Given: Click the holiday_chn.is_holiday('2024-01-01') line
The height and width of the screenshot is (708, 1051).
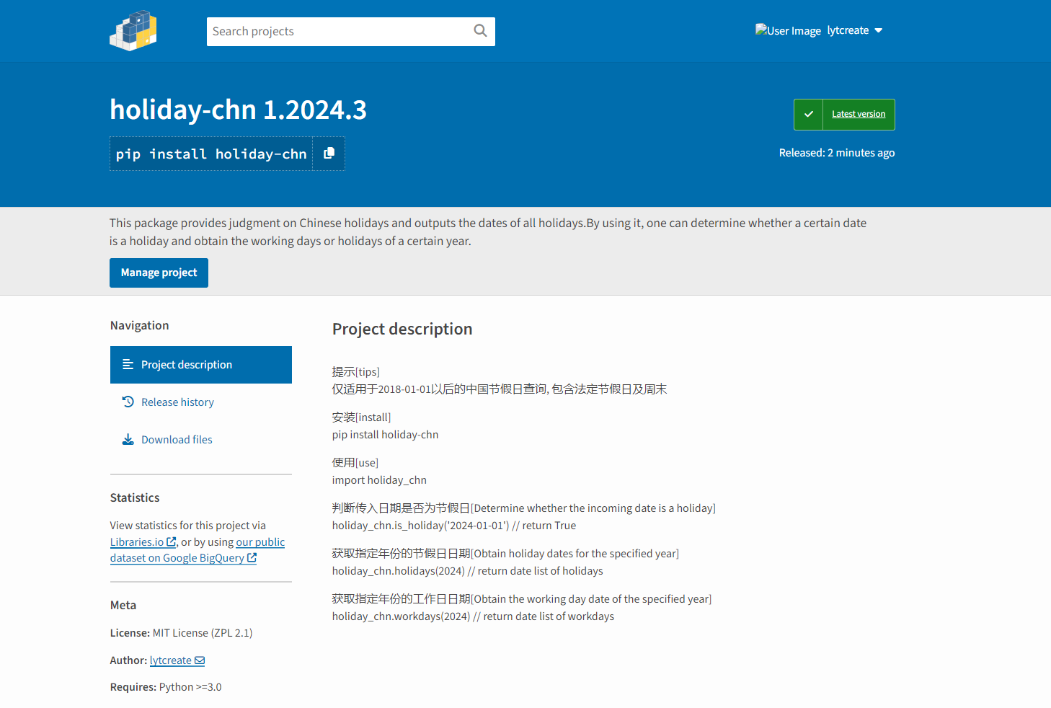Looking at the screenshot, I should 454,526.
